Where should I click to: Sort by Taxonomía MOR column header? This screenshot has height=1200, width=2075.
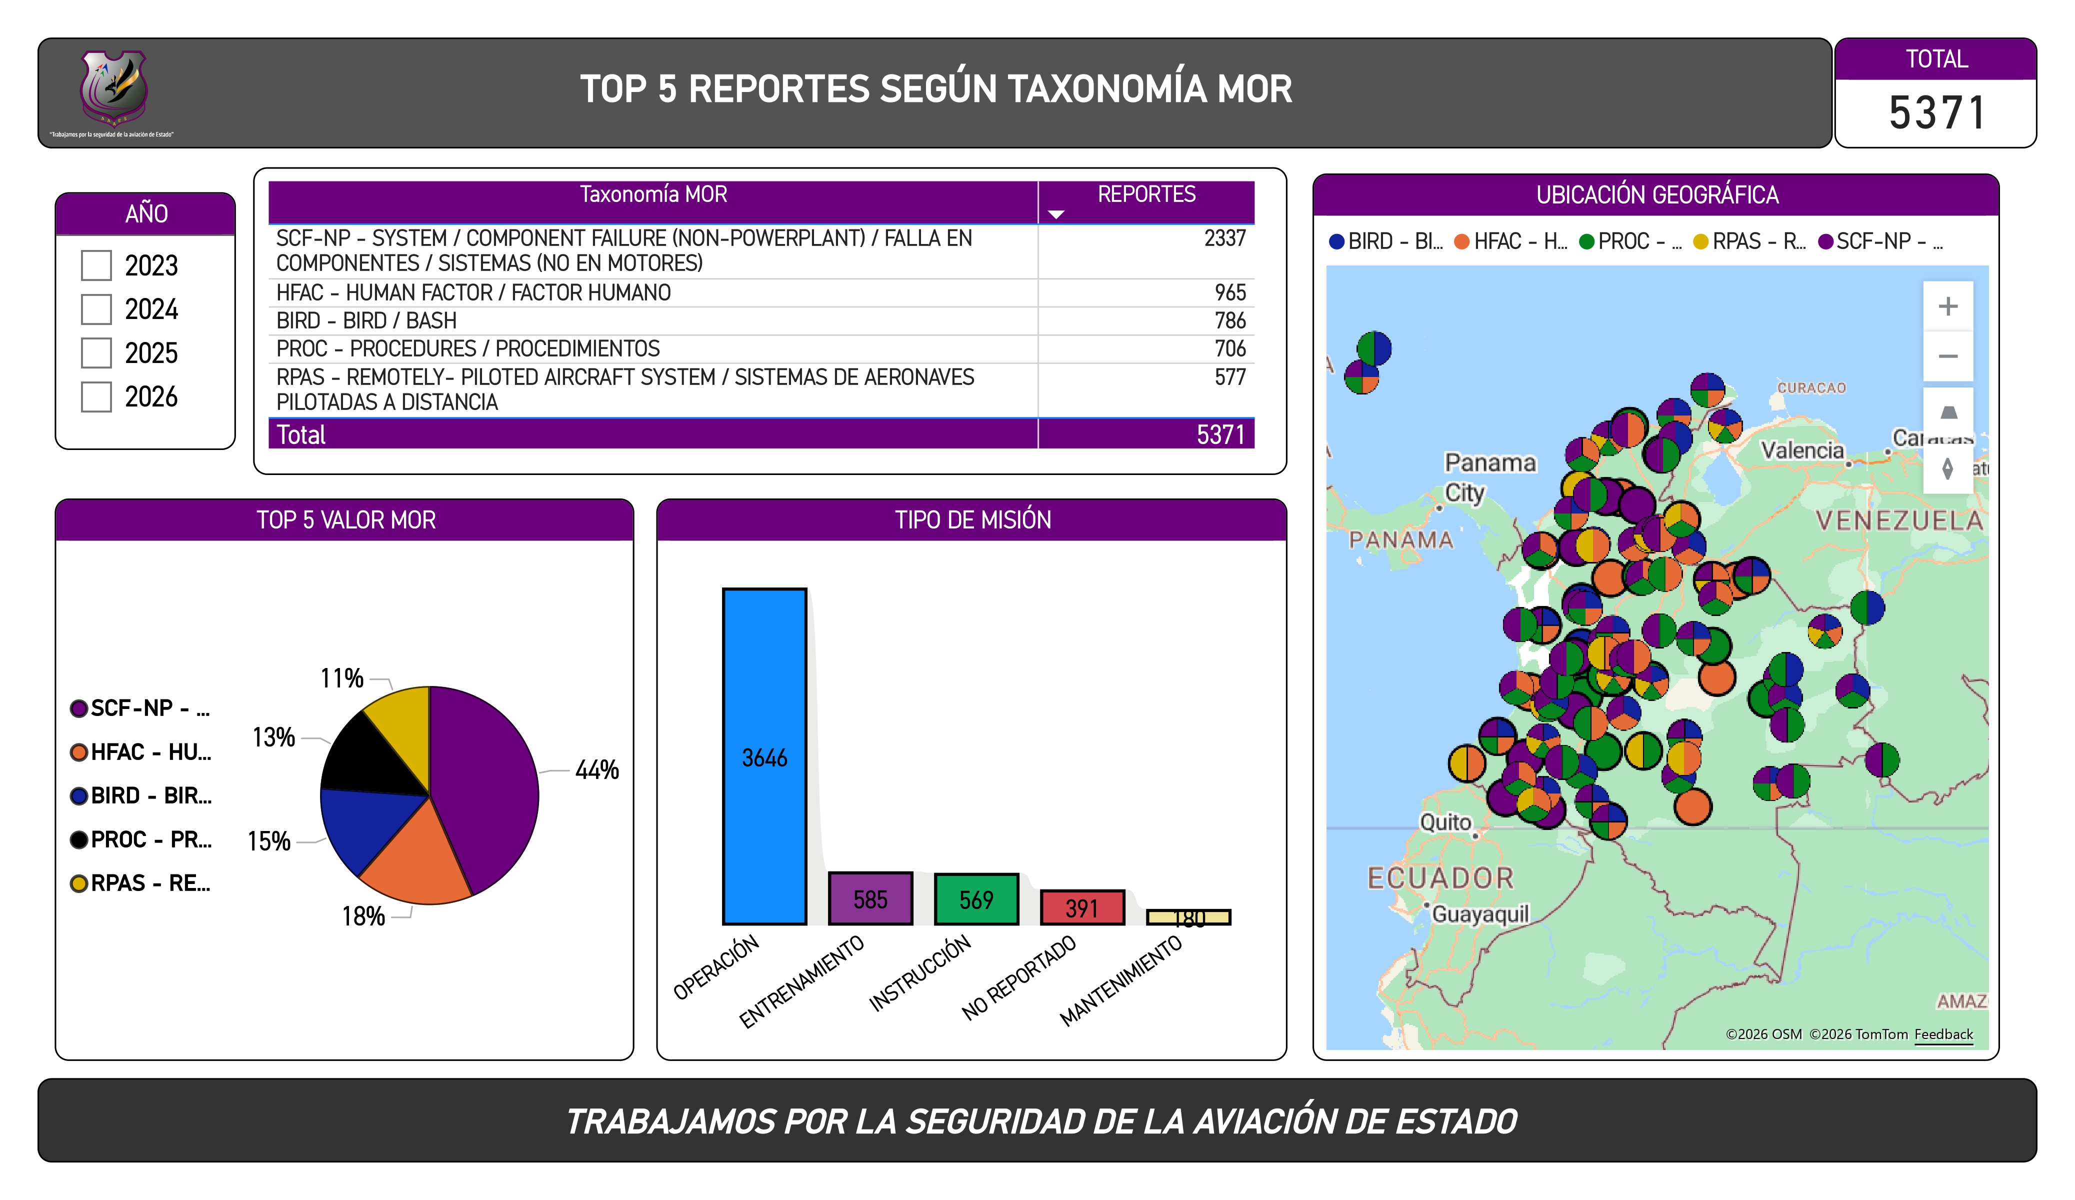pyautogui.click(x=653, y=194)
